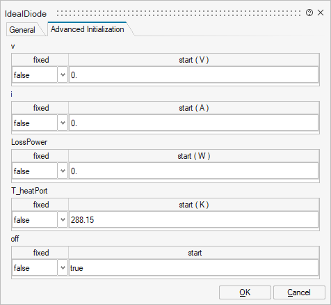Click the help question mark icon
The height and width of the screenshot is (305, 331).
point(309,13)
